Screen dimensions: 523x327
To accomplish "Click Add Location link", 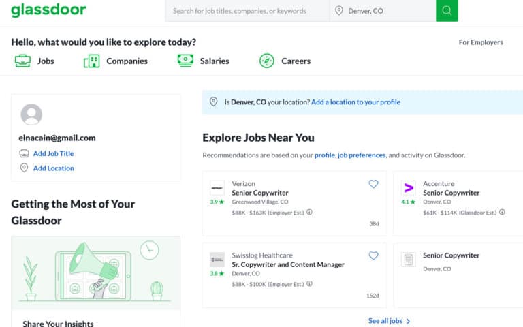I will pyautogui.click(x=53, y=168).
